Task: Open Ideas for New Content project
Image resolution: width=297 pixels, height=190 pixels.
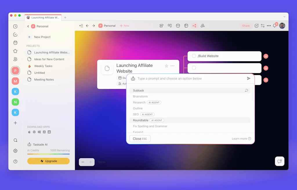Action: tap(49, 59)
